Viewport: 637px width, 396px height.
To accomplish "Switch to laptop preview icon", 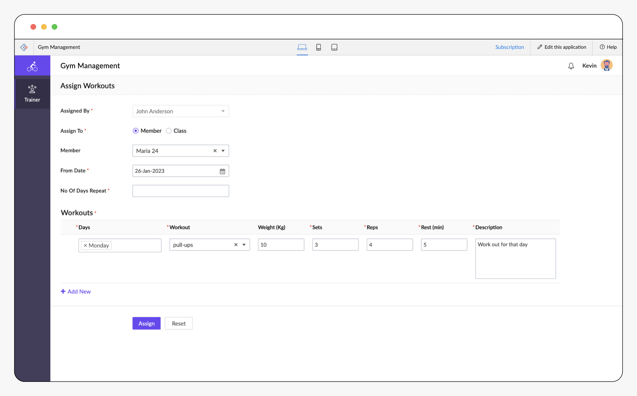I will (302, 47).
